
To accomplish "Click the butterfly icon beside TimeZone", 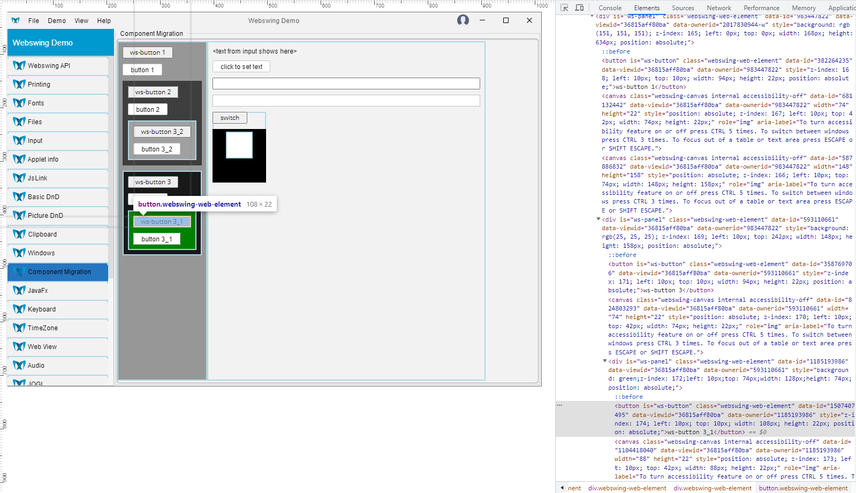I will [x=19, y=328].
